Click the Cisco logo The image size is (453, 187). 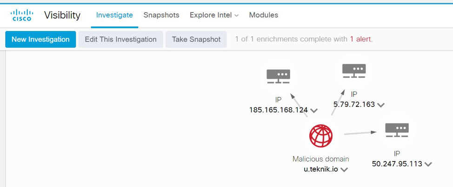pos(22,15)
